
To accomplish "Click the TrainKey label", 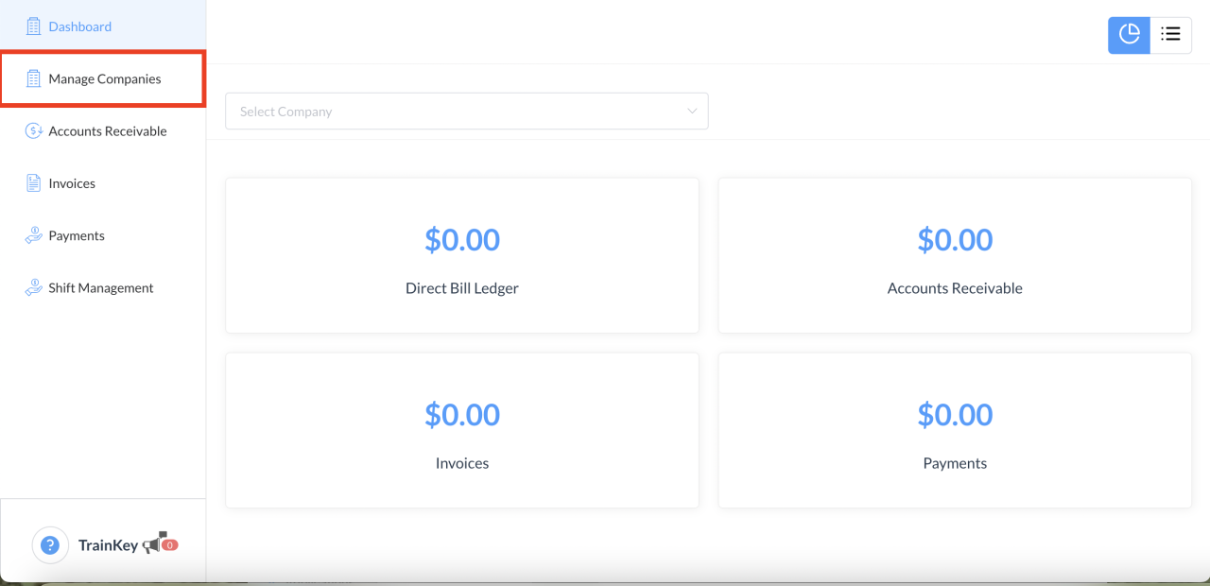I will pos(108,545).
